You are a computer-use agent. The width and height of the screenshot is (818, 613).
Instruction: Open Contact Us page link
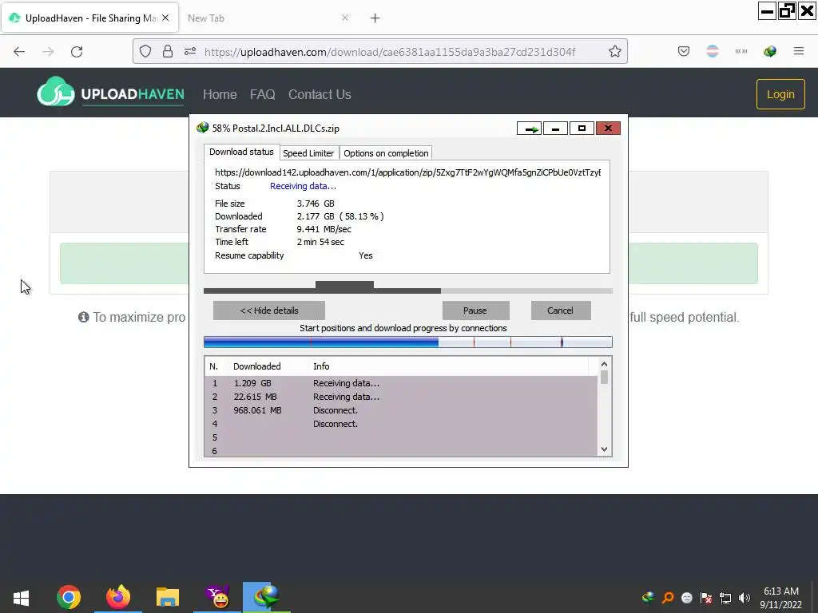[x=320, y=94]
